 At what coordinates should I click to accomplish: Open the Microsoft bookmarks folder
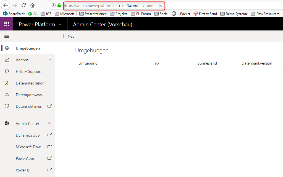pos(65,14)
